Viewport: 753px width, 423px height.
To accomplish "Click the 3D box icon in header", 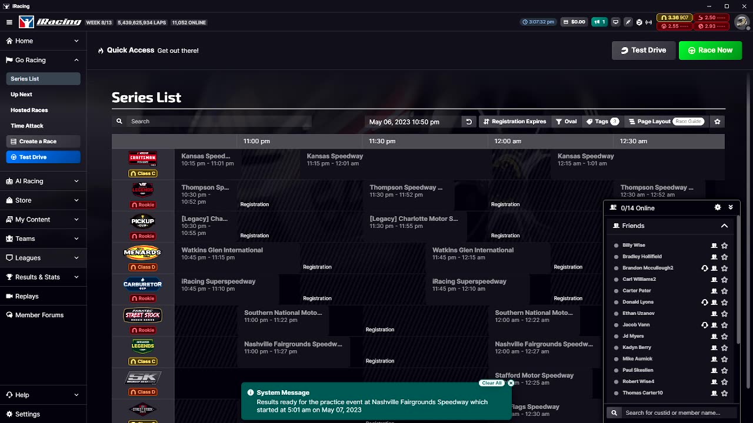I will tap(639, 22).
